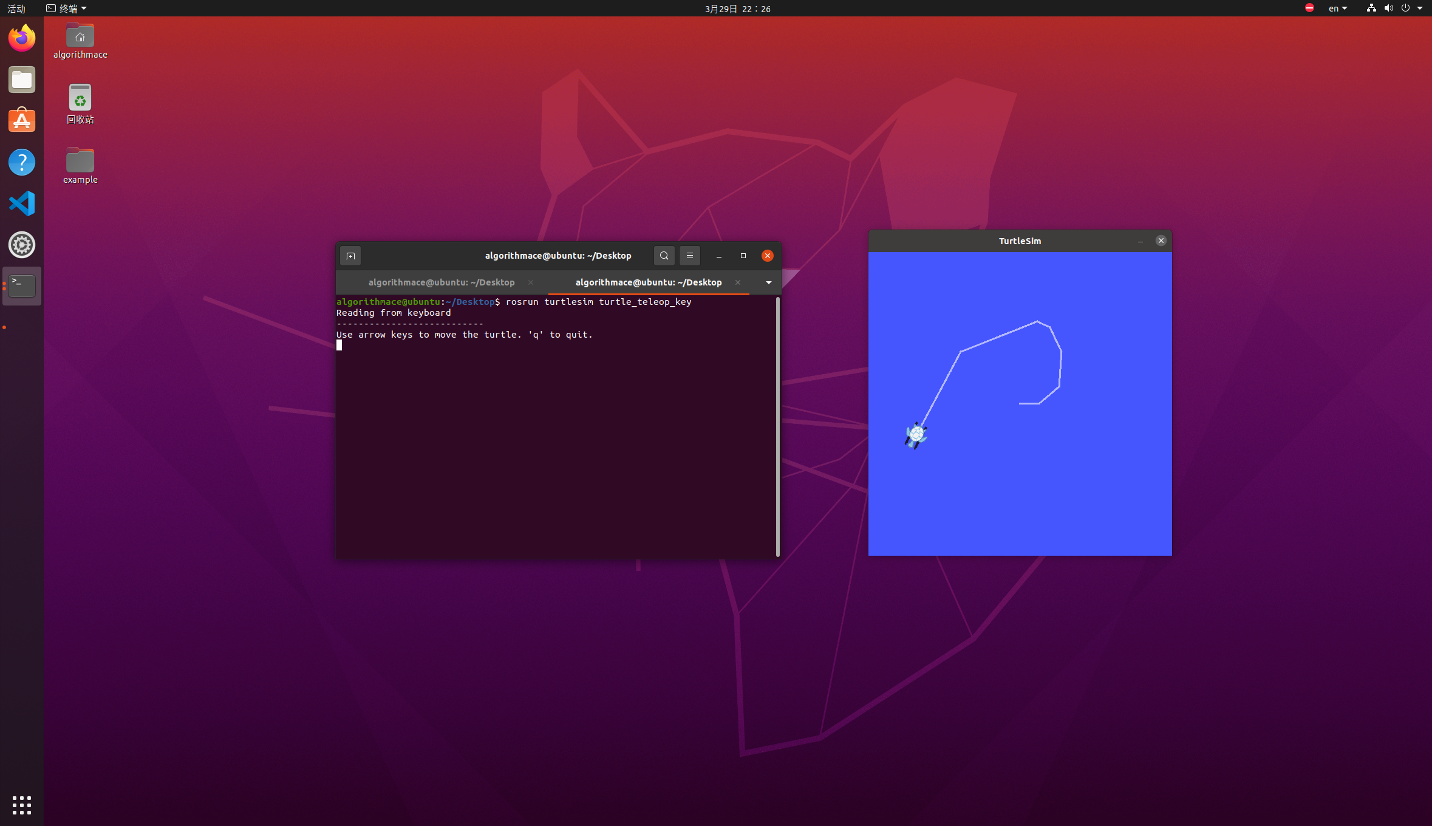Open the Help icon in the dock
Image resolution: width=1432 pixels, height=826 pixels.
(x=22, y=162)
